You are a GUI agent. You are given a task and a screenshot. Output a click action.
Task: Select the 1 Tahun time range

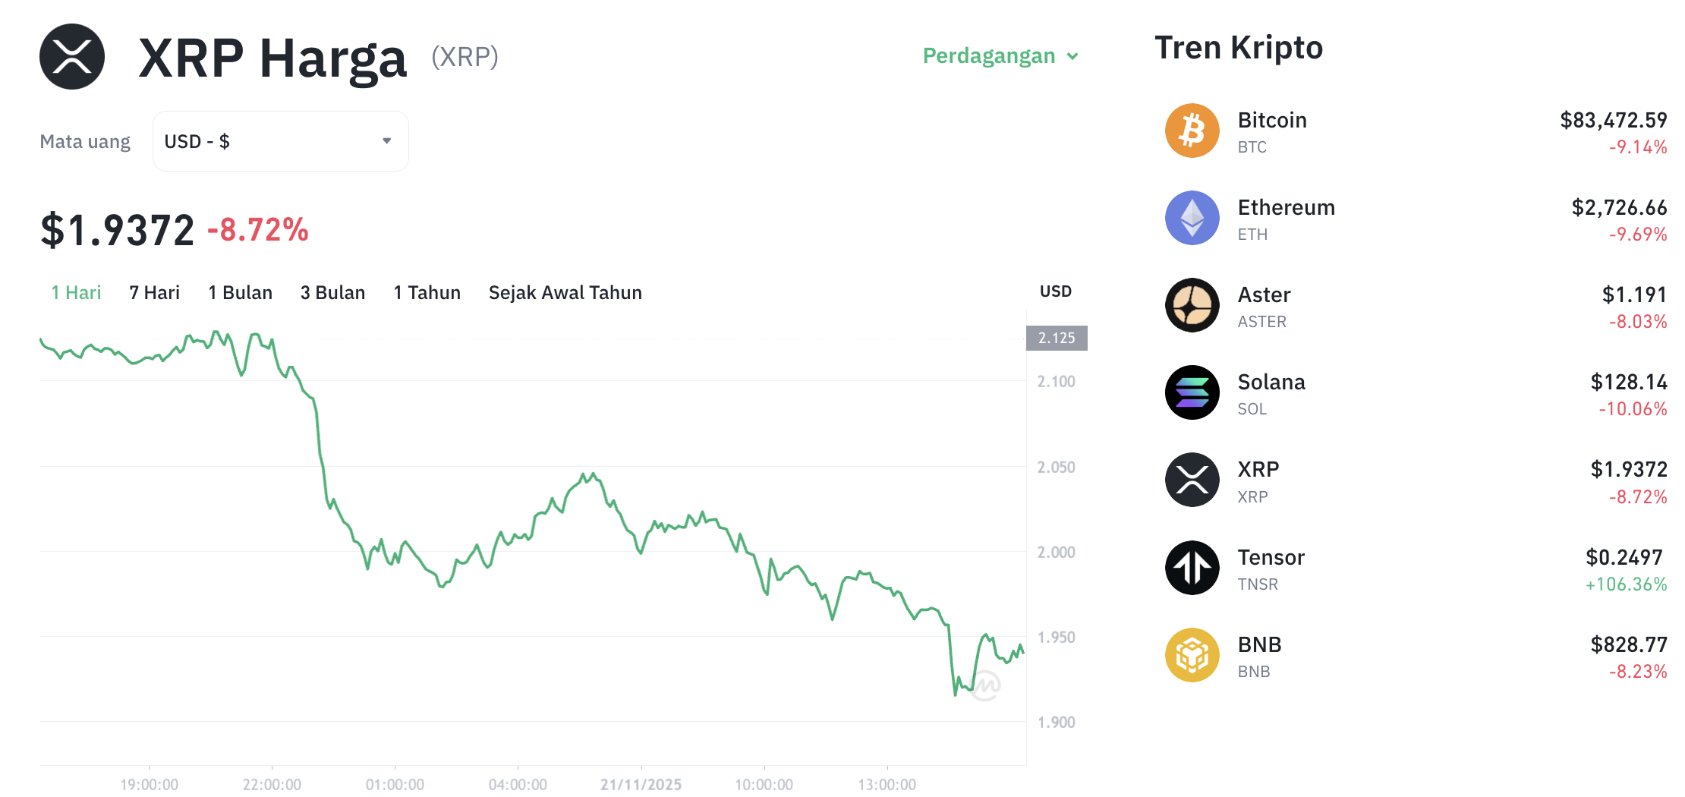click(x=427, y=292)
